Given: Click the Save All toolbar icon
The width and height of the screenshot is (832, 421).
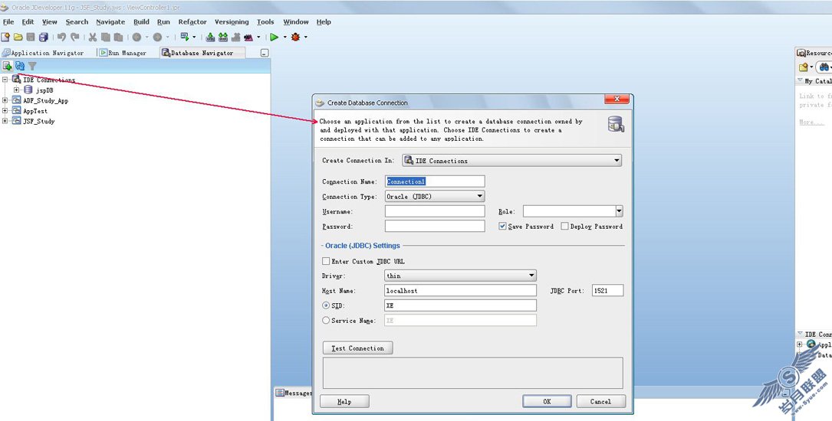Looking at the screenshot, I should [x=44, y=37].
